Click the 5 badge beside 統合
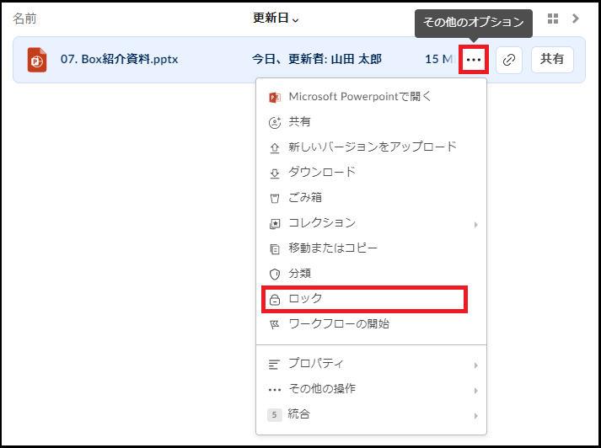The height and width of the screenshot is (448, 601). click(274, 414)
